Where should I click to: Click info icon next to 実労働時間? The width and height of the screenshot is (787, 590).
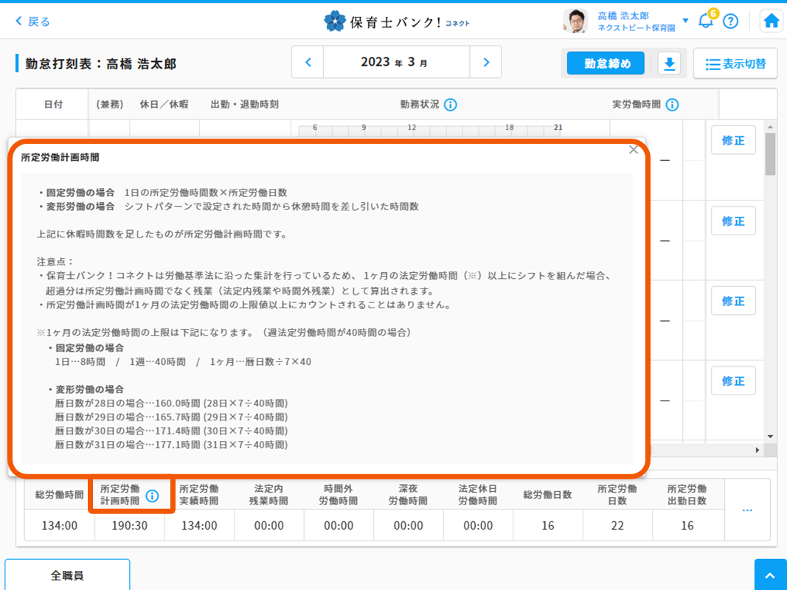[x=672, y=105]
